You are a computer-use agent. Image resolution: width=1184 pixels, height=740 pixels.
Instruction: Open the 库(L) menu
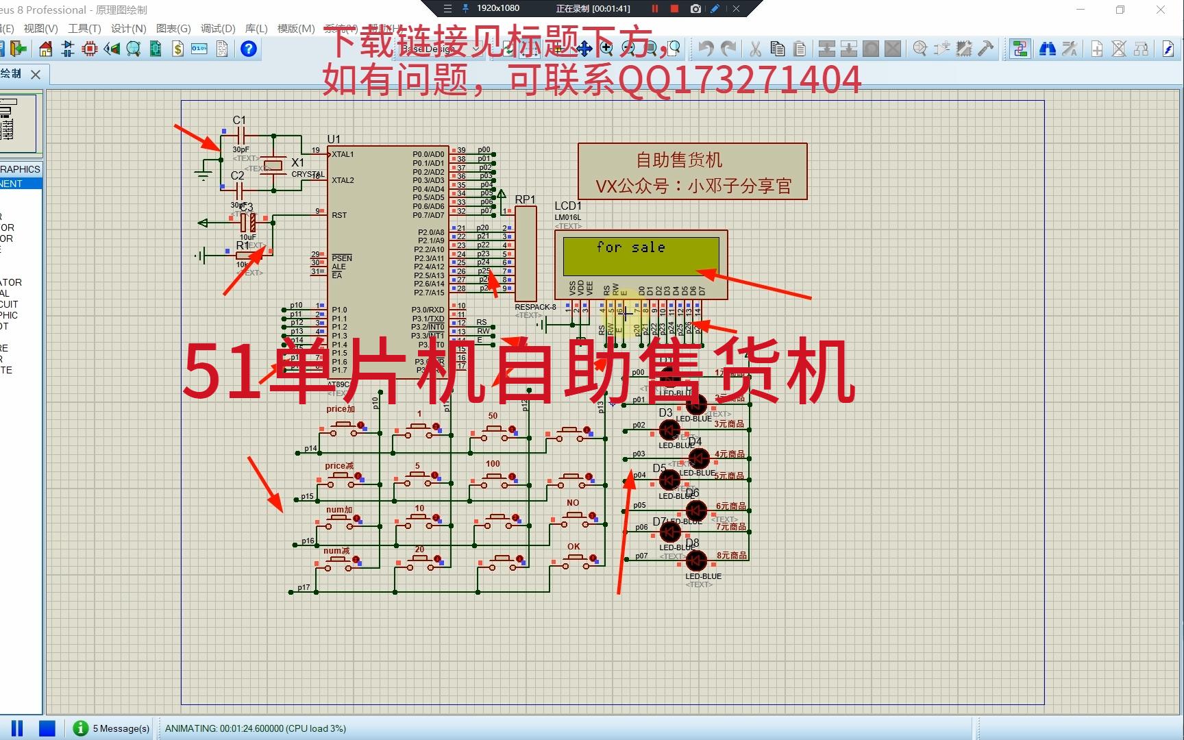tap(256, 28)
